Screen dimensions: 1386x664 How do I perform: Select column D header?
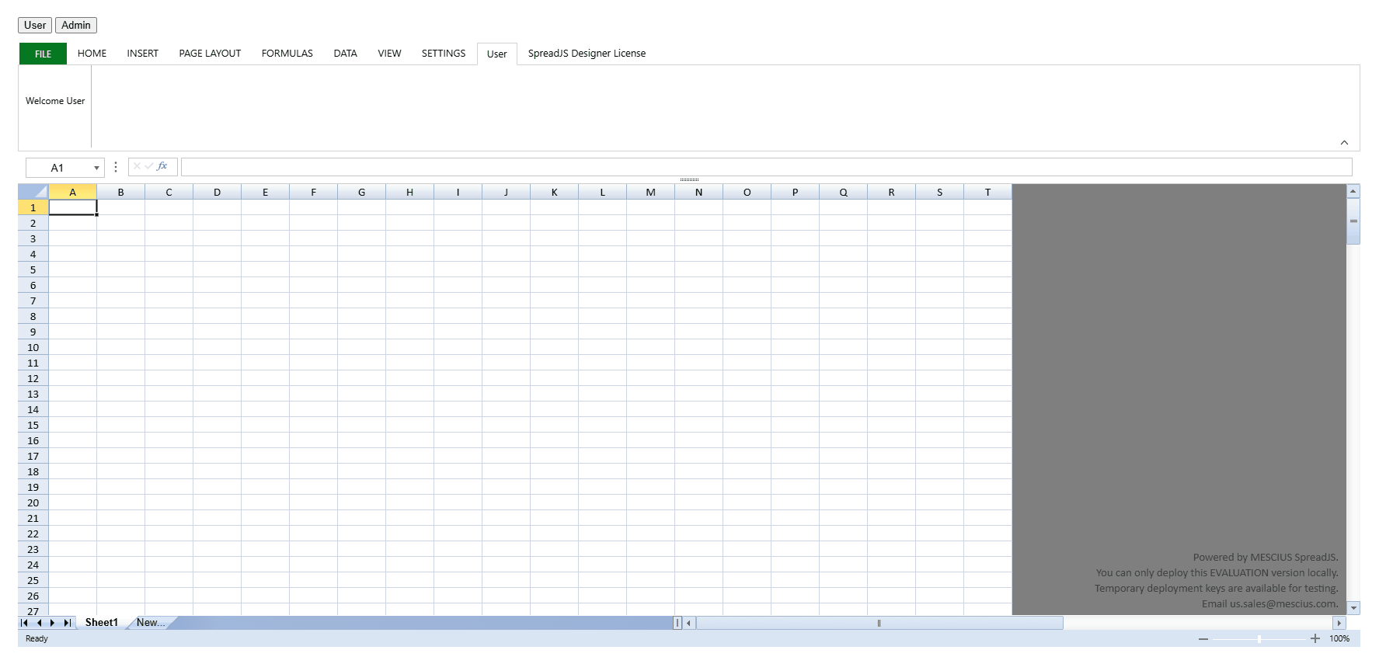click(x=217, y=192)
